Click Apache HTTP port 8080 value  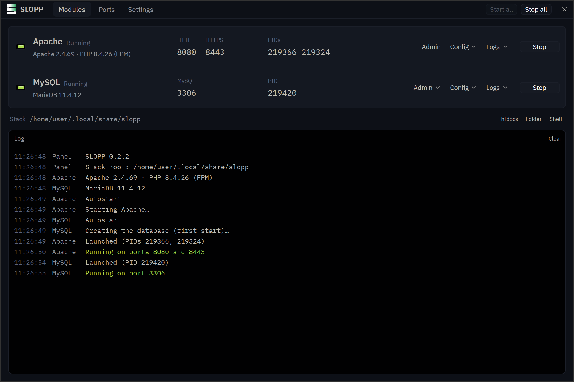(187, 52)
